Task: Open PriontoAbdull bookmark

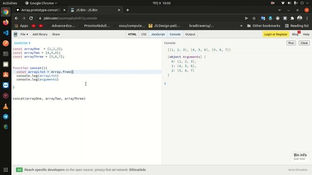Action: pos(97,26)
